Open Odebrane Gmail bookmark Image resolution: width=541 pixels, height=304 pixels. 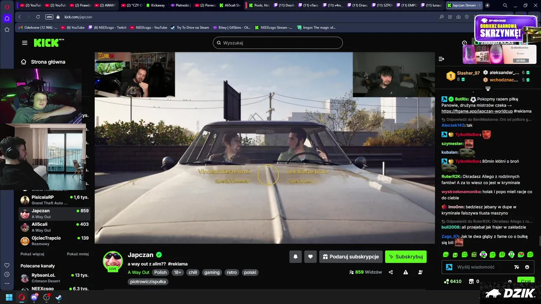(38, 27)
